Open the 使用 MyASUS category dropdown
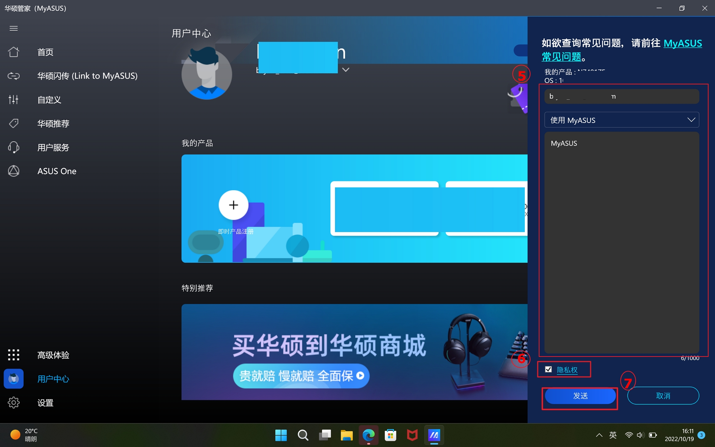The height and width of the screenshot is (447, 715). [x=621, y=120]
